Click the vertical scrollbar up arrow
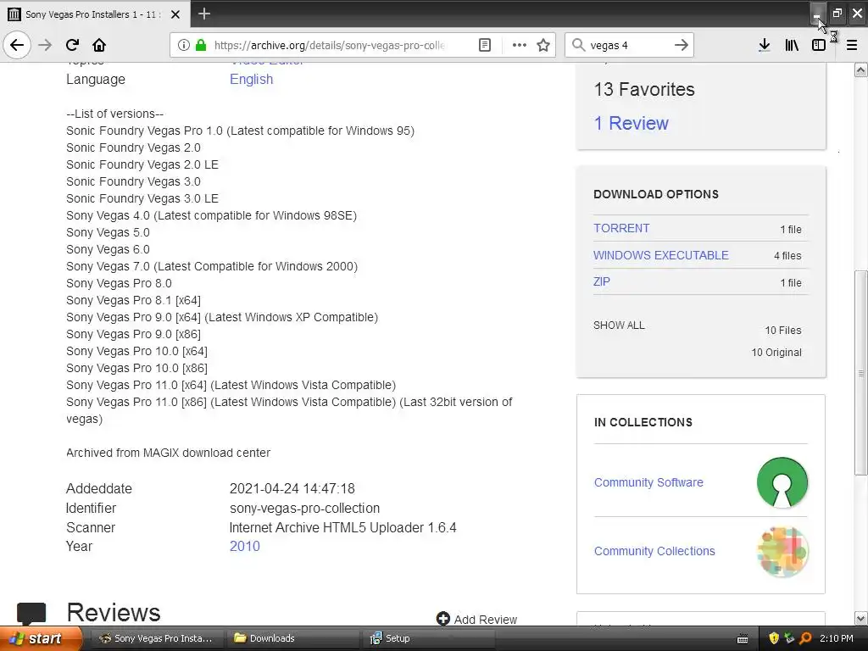 [x=860, y=70]
